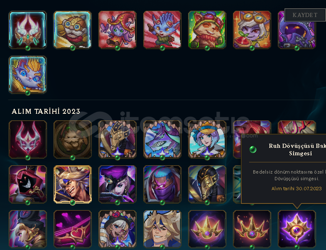Select the sailor girl with blue hair icon
Screen dimensions: 326x250
pyautogui.click(x=207, y=140)
